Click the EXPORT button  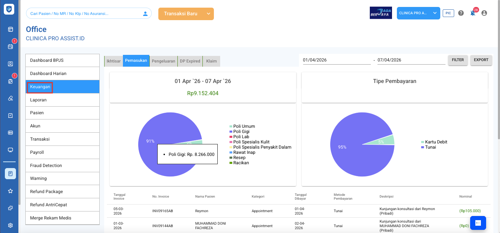[x=481, y=60]
